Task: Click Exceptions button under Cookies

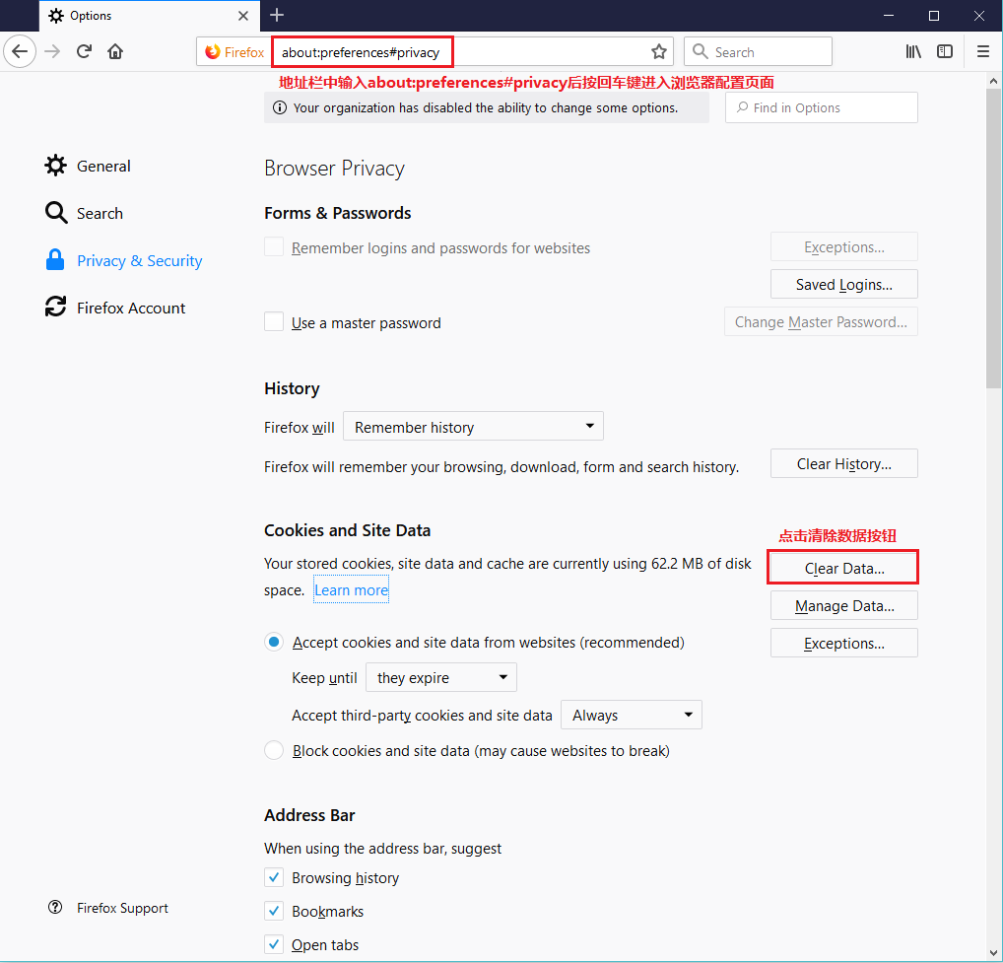Action: tap(843, 643)
